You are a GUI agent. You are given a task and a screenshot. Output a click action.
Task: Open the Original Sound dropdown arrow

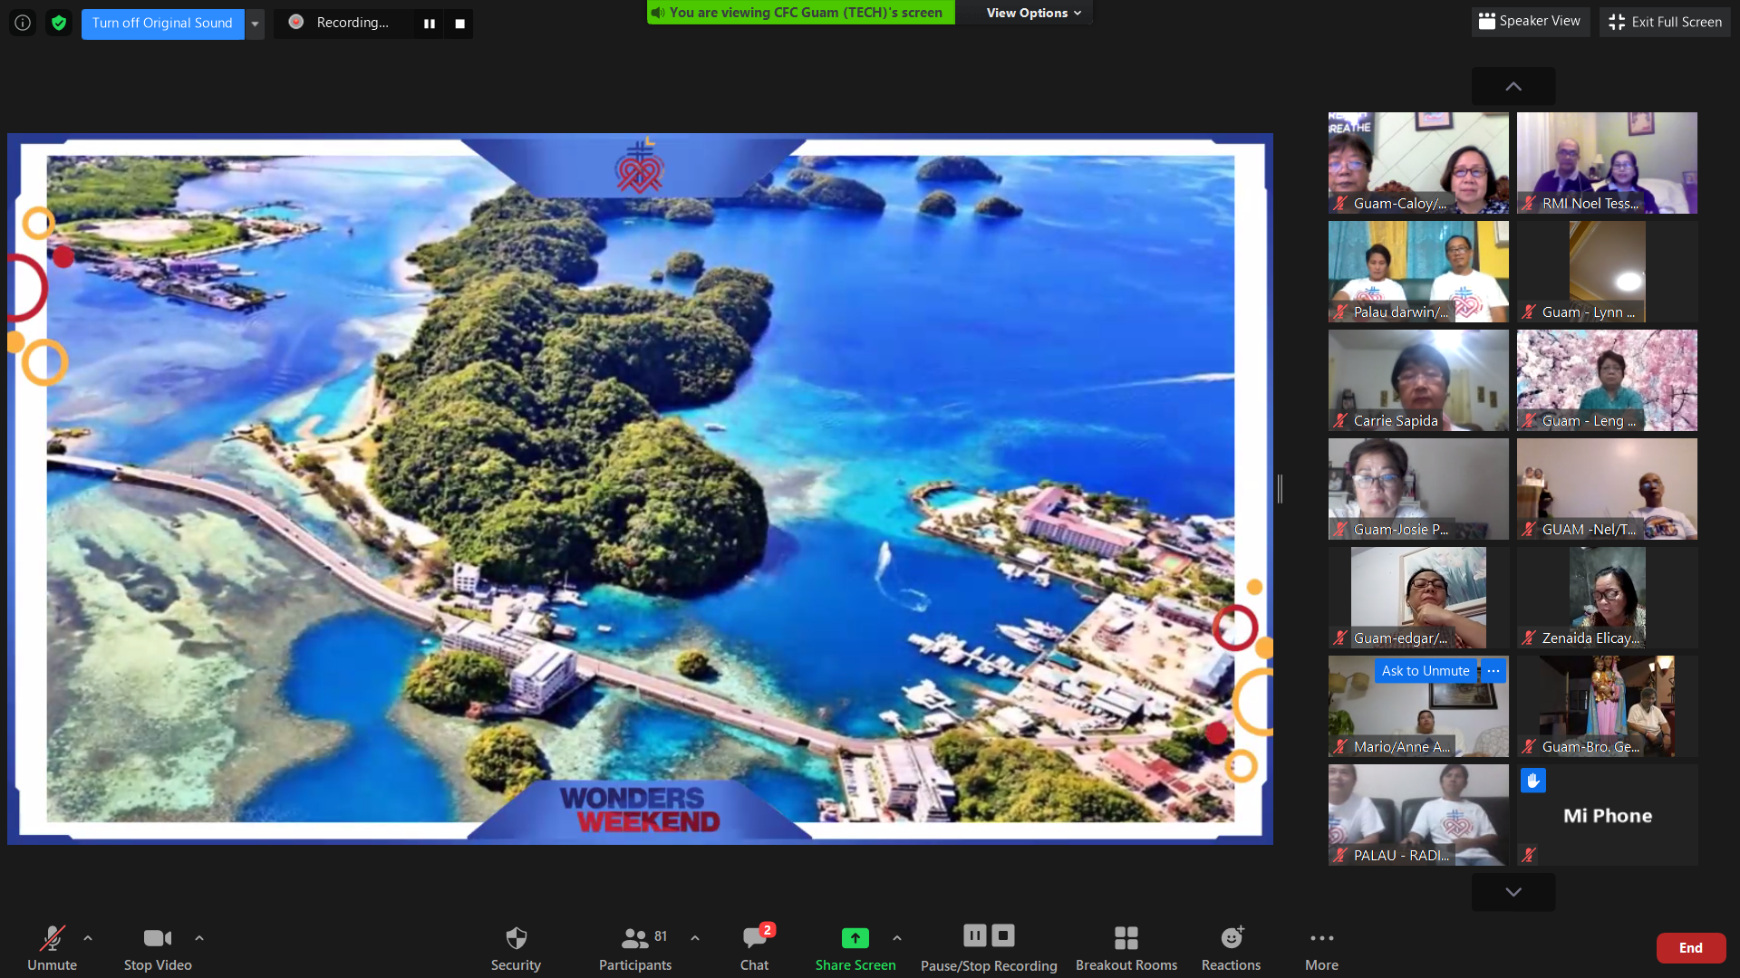tap(255, 23)
